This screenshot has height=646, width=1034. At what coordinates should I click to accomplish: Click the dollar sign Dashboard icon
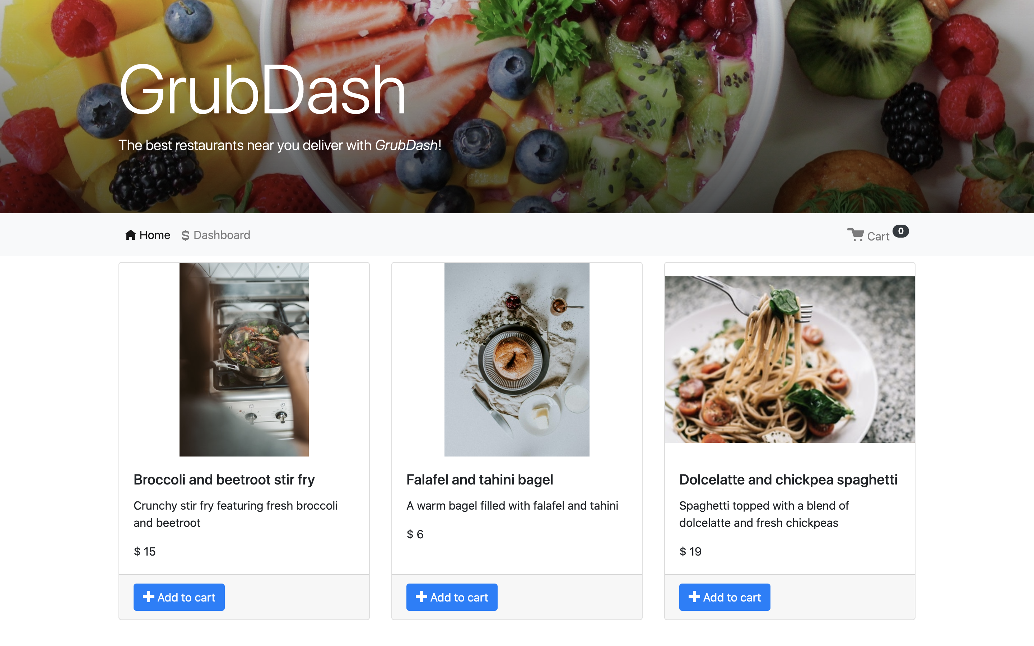coord(185,235)
